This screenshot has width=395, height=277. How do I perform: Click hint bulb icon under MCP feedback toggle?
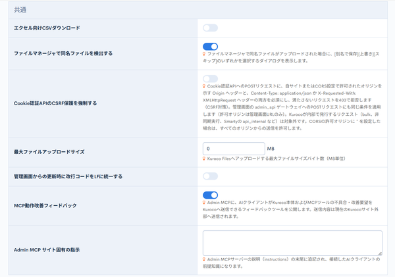pos(204,203)
